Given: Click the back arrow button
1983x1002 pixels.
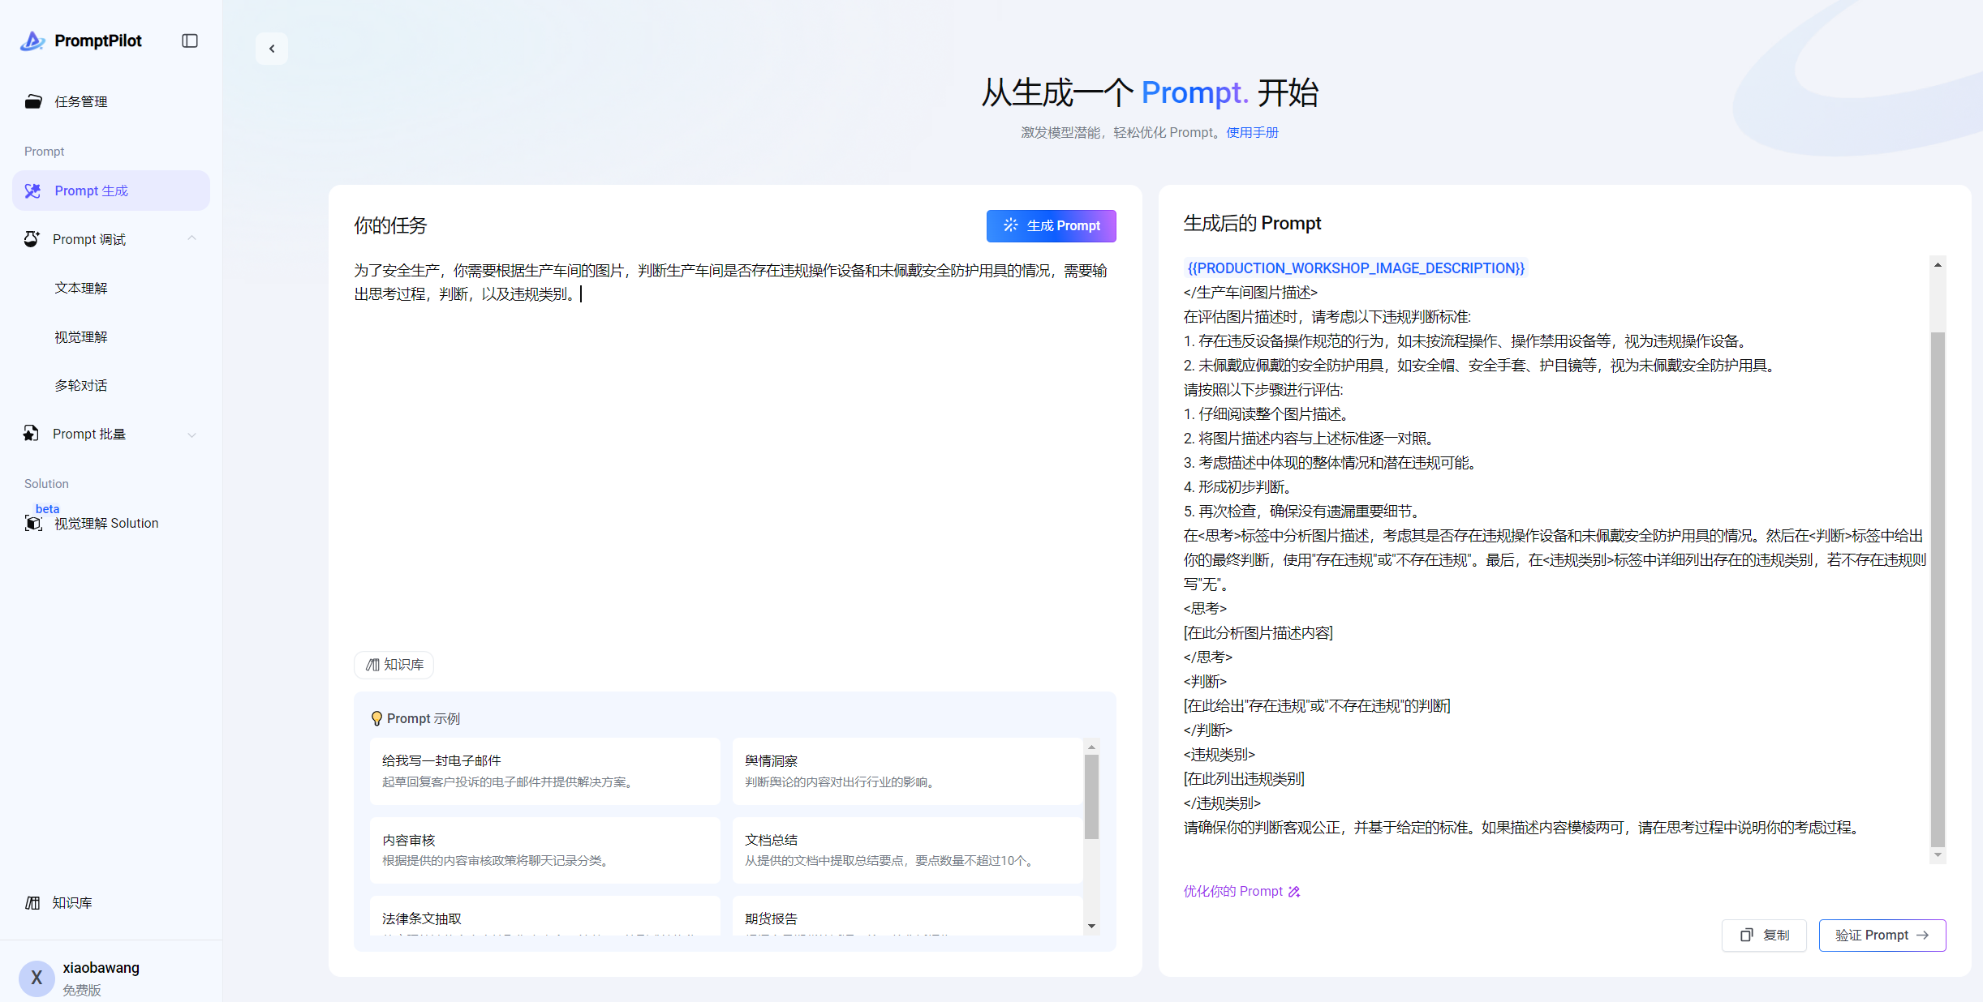Looking at the screenshot, I should pyautogui.click(x=272, y=49).
